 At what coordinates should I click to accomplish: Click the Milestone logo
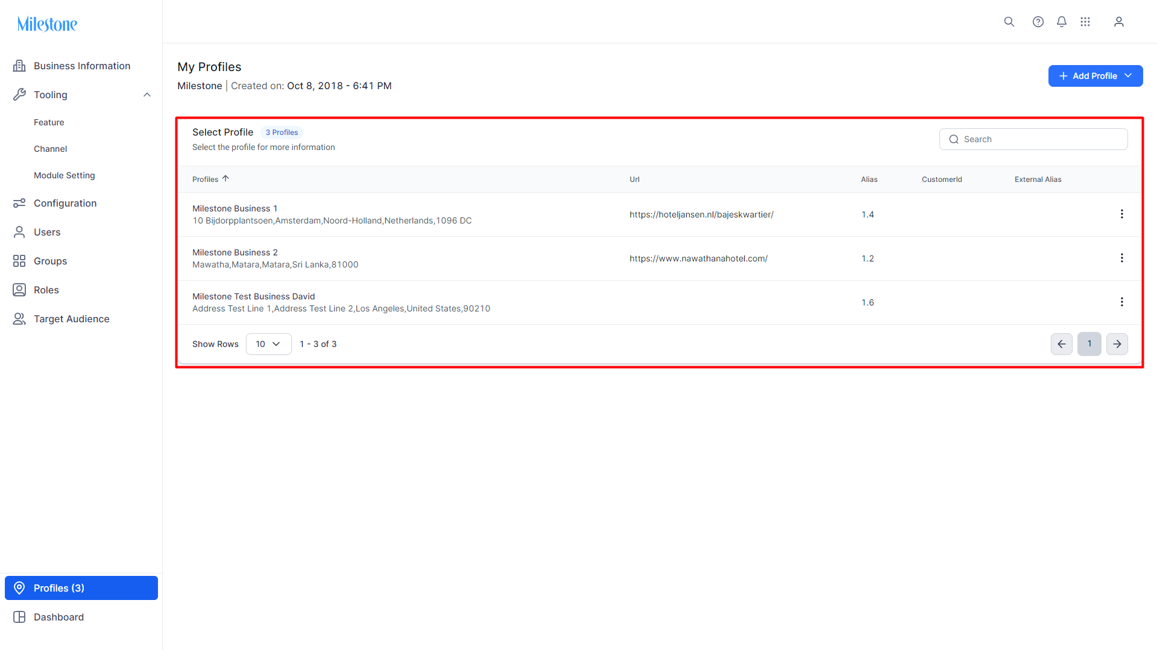[x=47, y=24]
